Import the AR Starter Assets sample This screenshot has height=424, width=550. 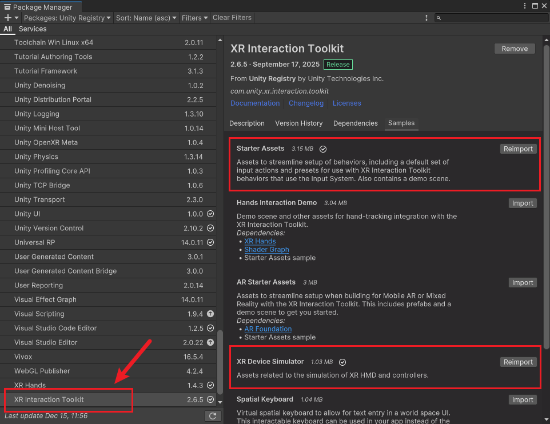click(523, 283)
